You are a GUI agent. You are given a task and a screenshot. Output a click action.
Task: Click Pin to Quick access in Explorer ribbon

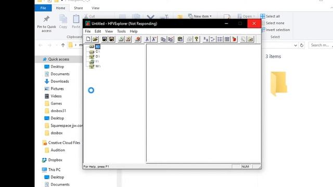[x=46, y=24]
